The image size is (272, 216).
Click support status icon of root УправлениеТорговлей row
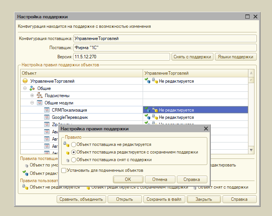tap(147, 81)
